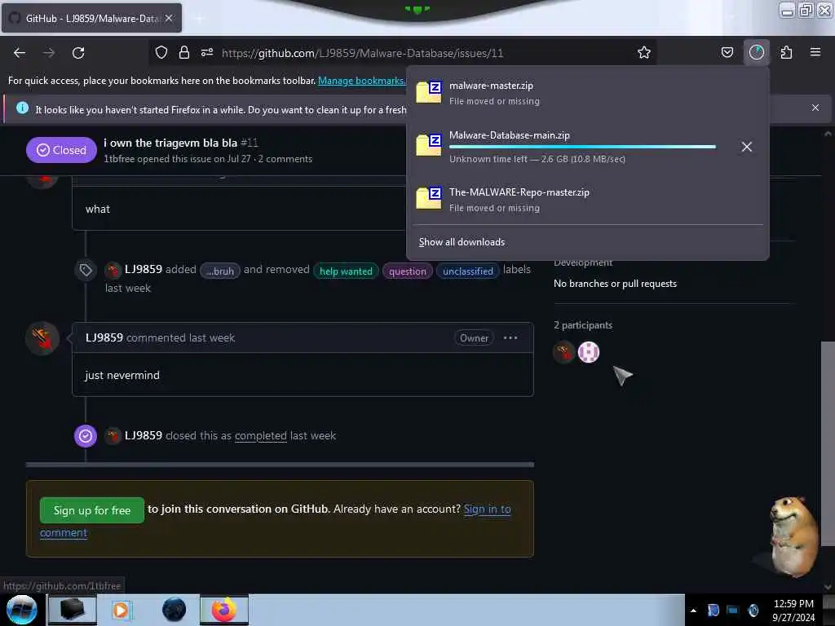Dismiss the Firefox refresh notification bar
Screen dimensions: 835x626
(815, 108)
